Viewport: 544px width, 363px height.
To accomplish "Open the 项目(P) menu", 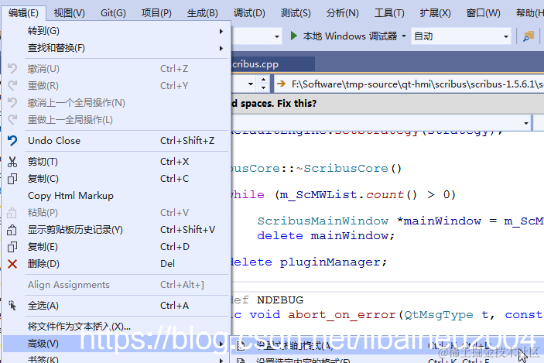I will [x=156, y=13].
